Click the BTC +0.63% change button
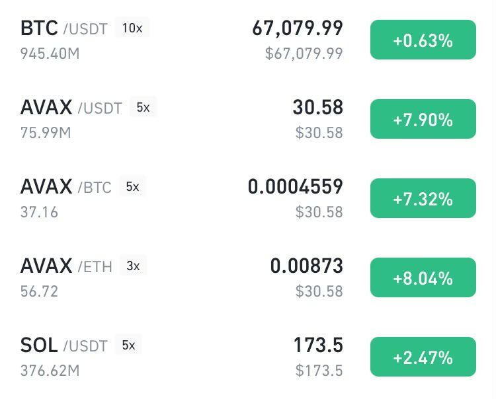 [423, 40]
